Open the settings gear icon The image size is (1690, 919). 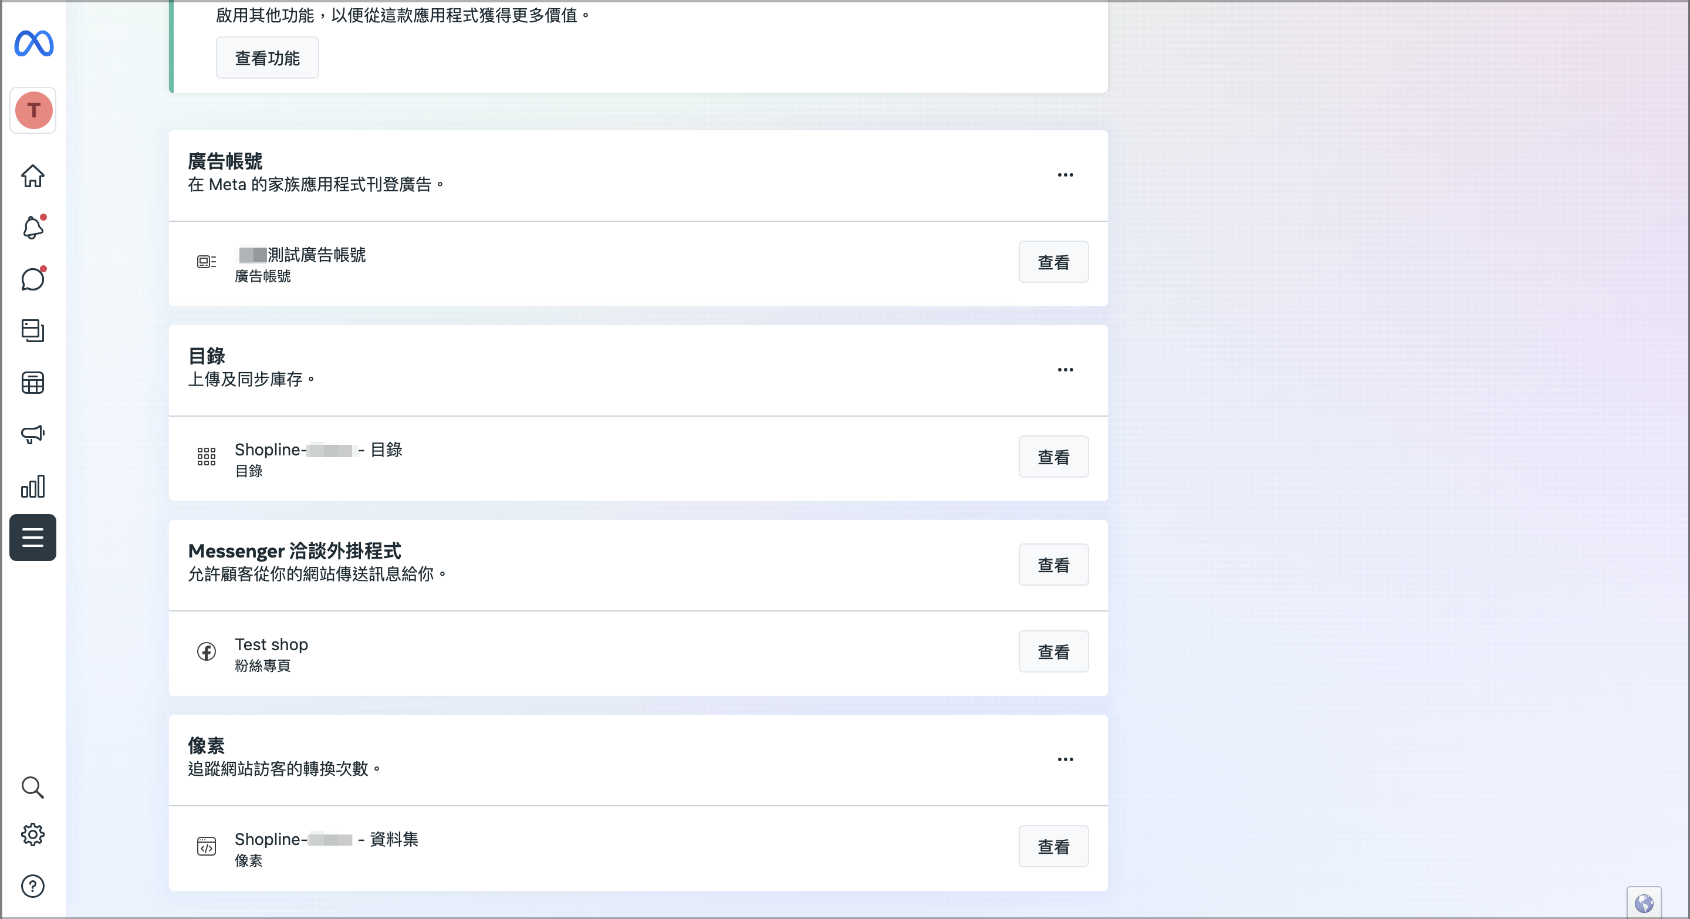(x=33, y=834)
